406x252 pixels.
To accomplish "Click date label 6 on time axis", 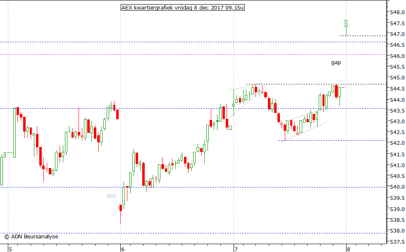I will (123, 250).
